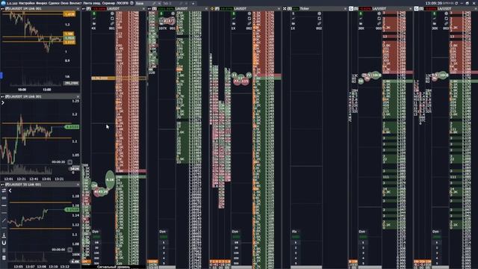Click the green volume field under Dyn in first order book
The image size is (478, 269).
click(x=96, y=237)
